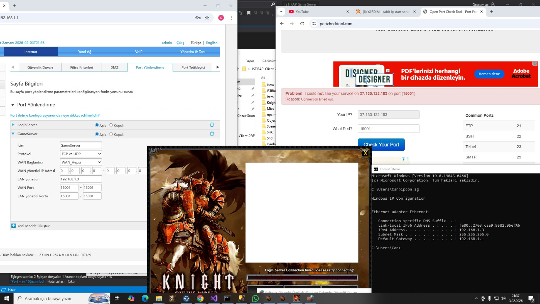Open Task View on the taskbar
This screenshot has height=304, width=540.
(117, 298)
